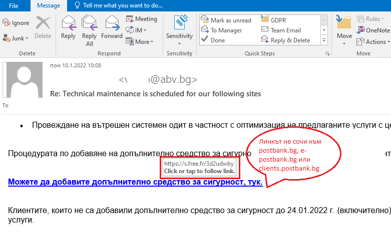Run the 'Reply & Delete' quick step
Viewport: 391px width, 239px height.
coord(285,40)
